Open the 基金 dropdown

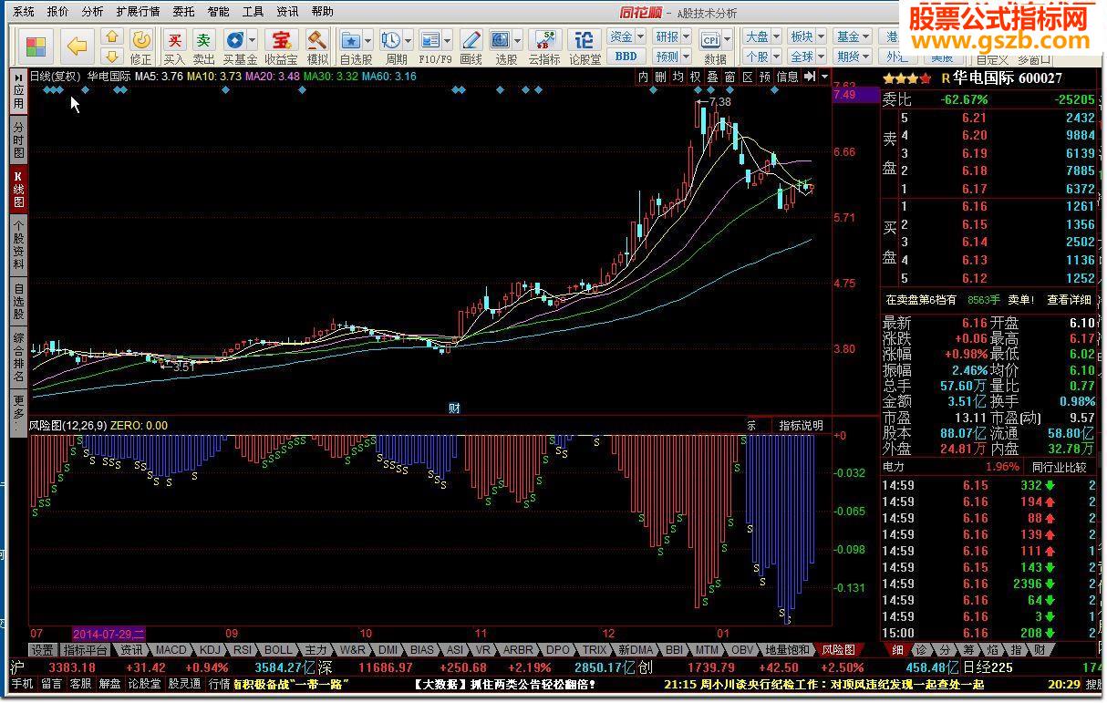pos(854,37)
